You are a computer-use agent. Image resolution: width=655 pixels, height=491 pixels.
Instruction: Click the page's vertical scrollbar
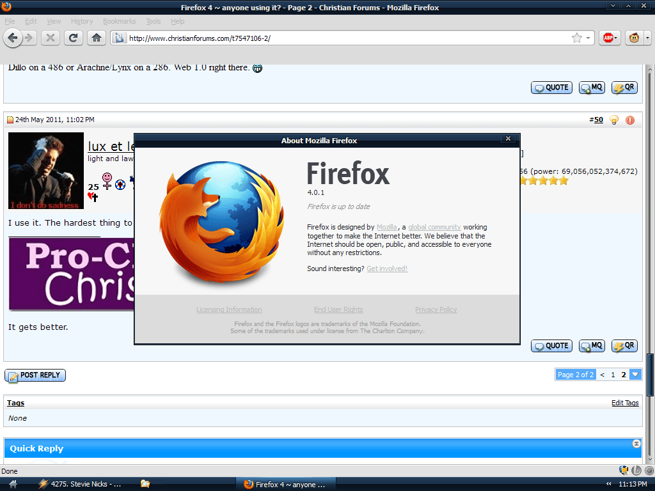point(650,264)
